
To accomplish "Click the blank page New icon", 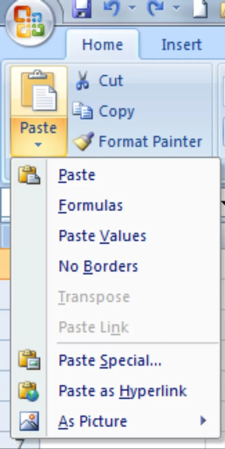I will pos(200,8).
